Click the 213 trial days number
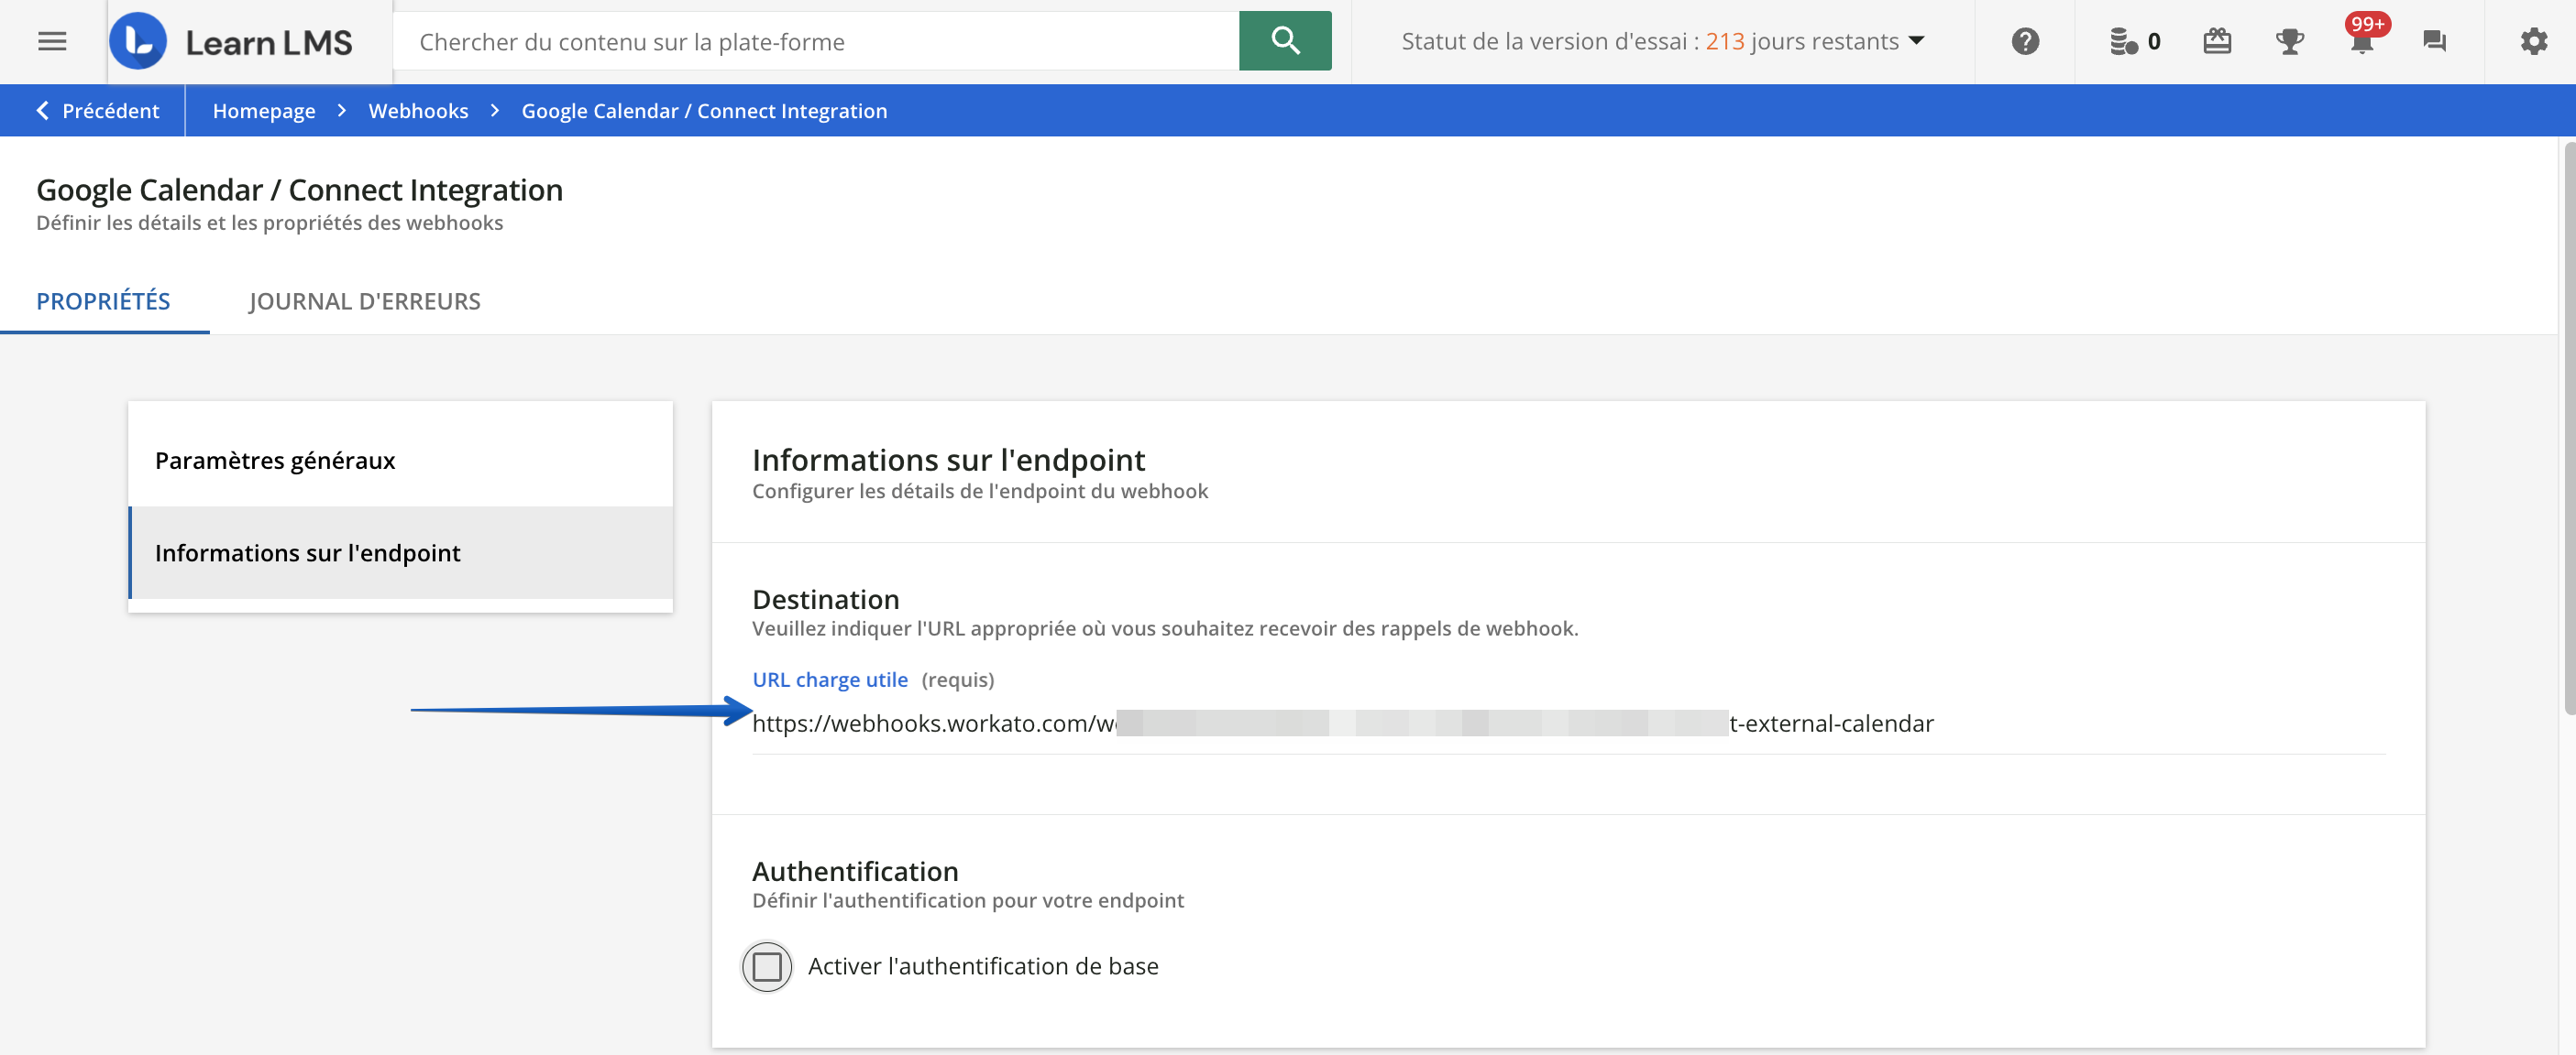This screenshot has height=1055, width=2576. (1724, 41)
